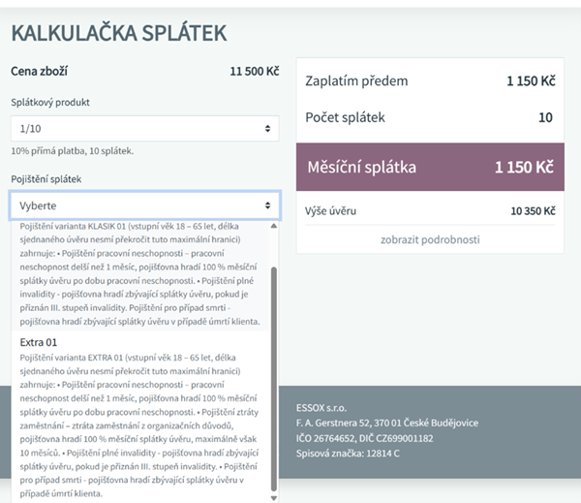Click the 10% přímá platba helper text
The width and height of the screenshot is (581, 503).
(x=72, y=151)
